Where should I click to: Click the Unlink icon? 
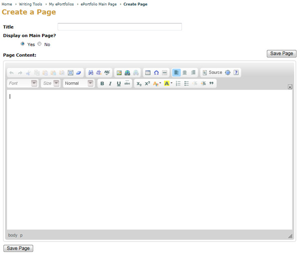[x=136, y=73]
